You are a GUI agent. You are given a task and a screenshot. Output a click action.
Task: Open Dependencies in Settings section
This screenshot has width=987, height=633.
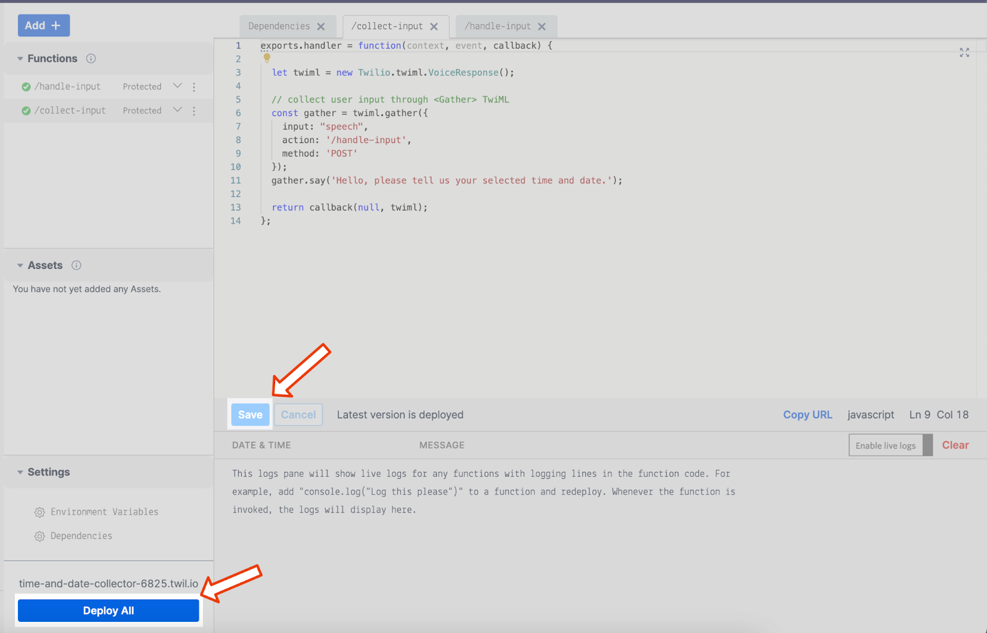click(x=81, y=536)
